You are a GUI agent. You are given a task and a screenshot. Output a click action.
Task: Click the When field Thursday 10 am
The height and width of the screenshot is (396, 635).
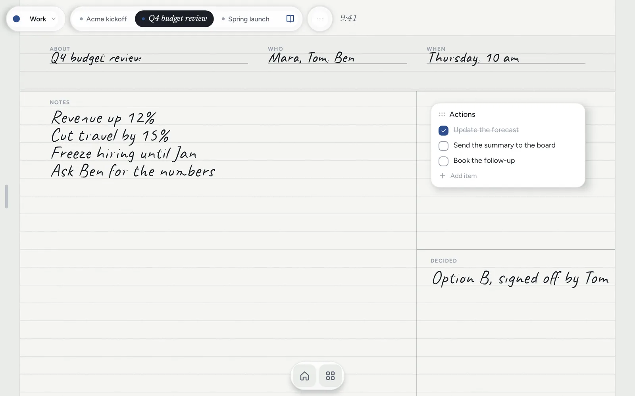506,58
